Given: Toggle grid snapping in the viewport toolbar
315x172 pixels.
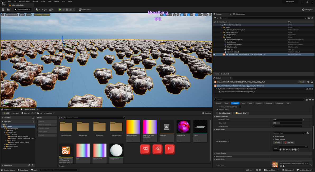Looking at the screenshot, I should (x=182, y=15).
